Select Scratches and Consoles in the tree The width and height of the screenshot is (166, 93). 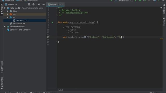click(x=25, y=30)
